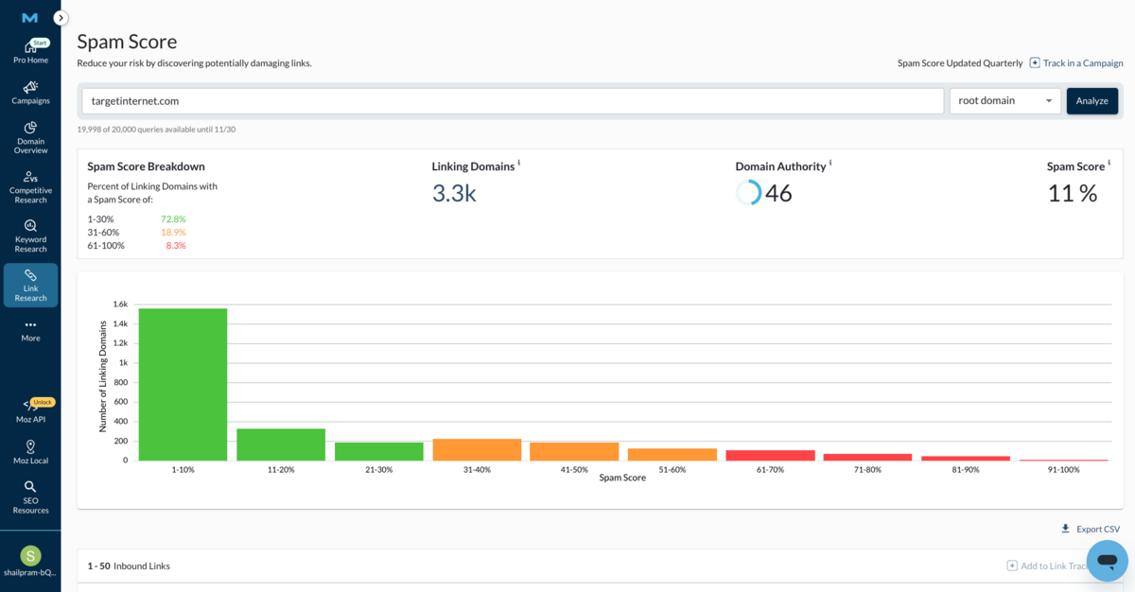
Task: Open SEO Resources in the sidebar
Action: tap(30, 497)
